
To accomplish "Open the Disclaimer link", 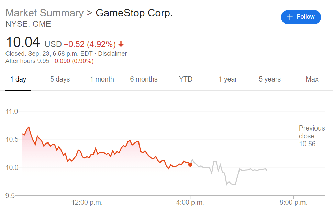I will (x=112, y=54).
